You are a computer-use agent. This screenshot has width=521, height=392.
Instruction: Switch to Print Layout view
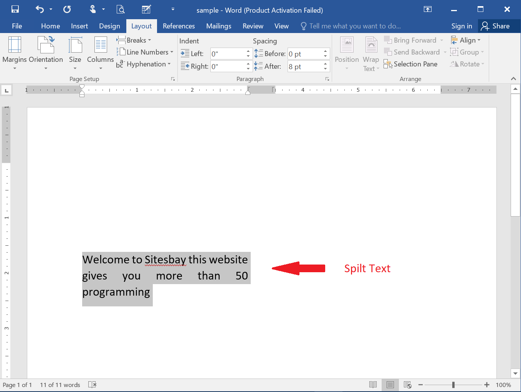tap(390, 385)
